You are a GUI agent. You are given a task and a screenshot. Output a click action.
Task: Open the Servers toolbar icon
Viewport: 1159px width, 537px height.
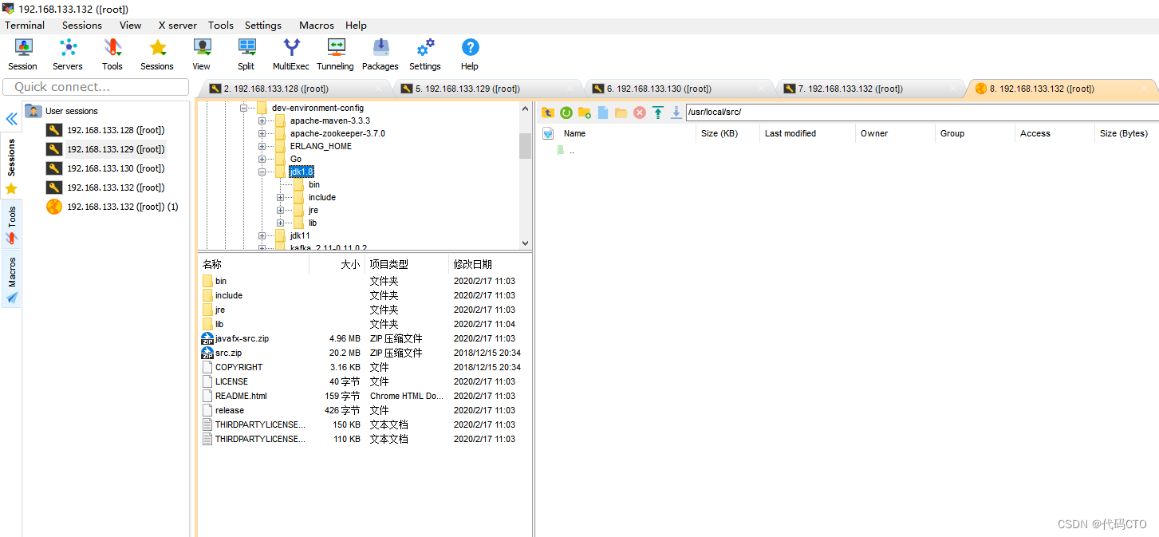point(68,54)
